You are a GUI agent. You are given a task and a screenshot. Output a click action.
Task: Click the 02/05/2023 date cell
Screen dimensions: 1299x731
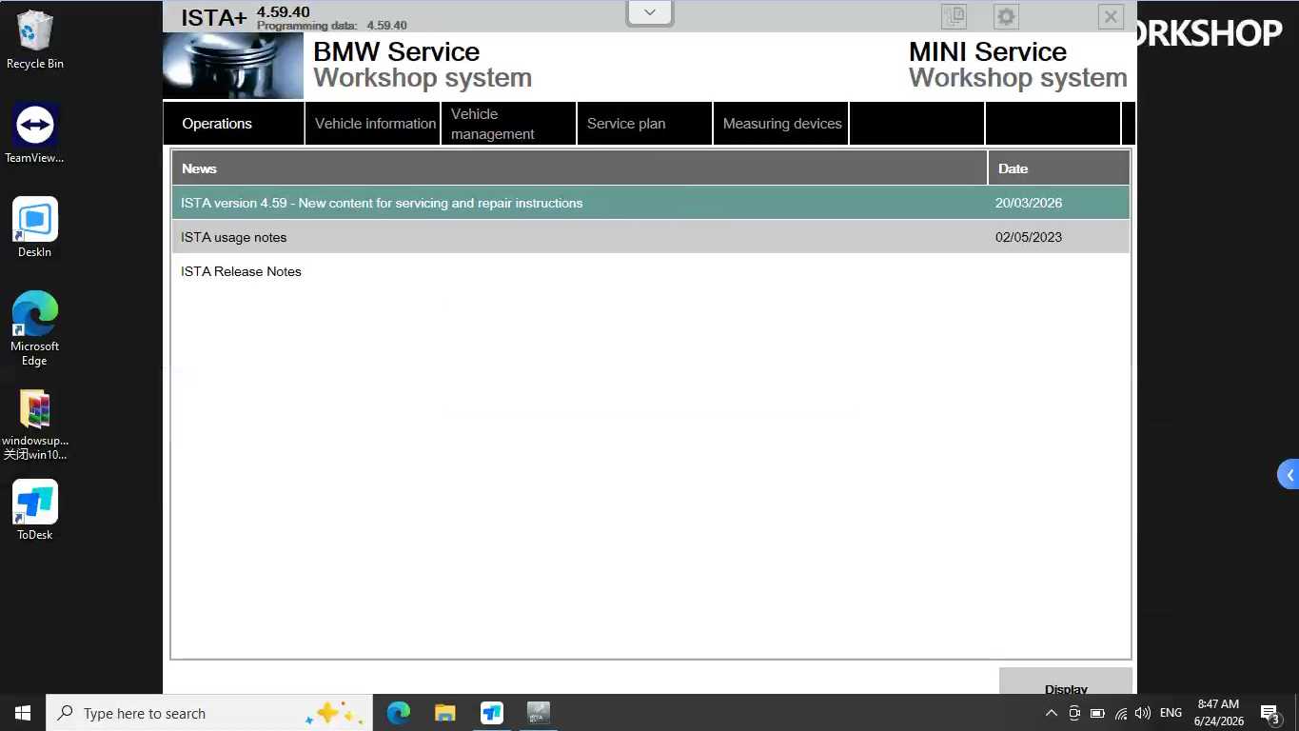1029,237
